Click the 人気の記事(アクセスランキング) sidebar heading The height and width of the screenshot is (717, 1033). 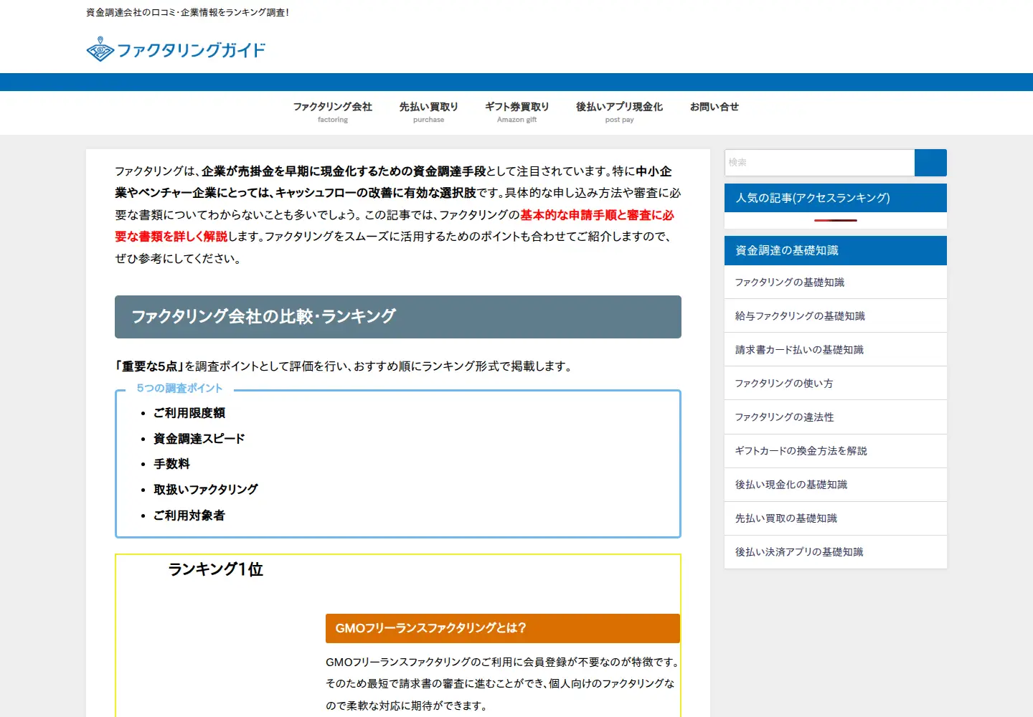(836, 198)
